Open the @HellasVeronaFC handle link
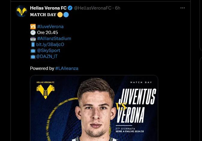 [x=92, y=8]
